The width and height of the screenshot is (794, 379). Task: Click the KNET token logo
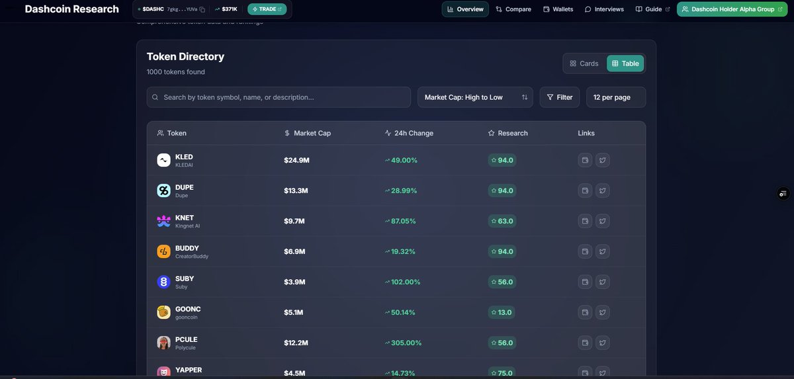point(163,221)
